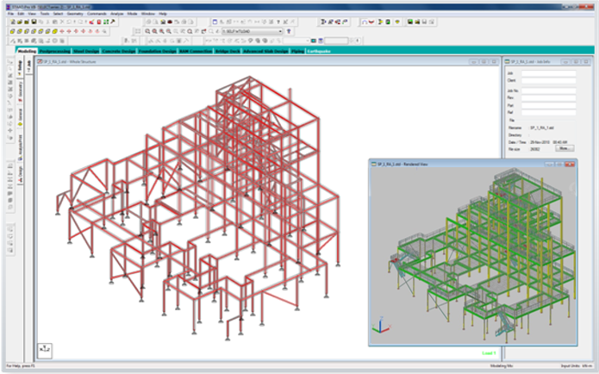Switch to the Steel Design tab
This screenshot has width=599, height=374.
pos(84,51)
